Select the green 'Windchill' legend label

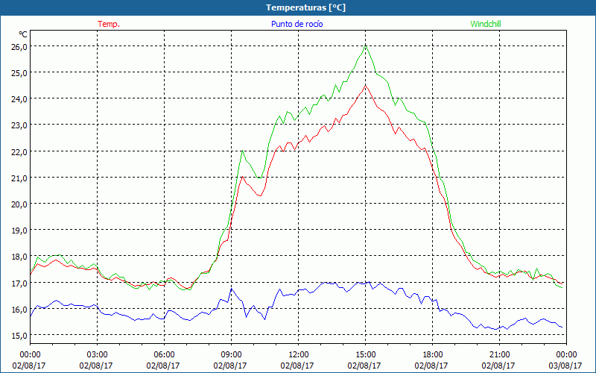point(486,24)
